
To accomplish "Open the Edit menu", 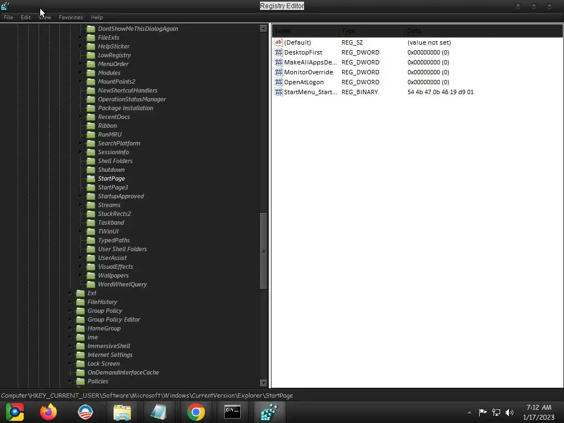I will pyautogui.click(x=25, y=17).
